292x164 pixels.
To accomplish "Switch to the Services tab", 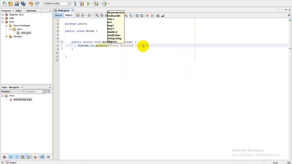I will pos(31,11).
